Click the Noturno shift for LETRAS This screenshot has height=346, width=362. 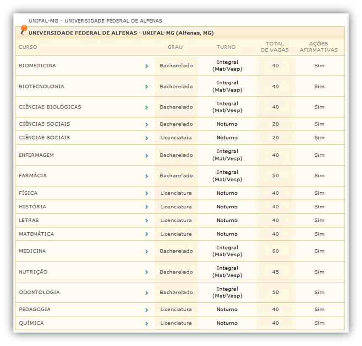(x=227, y=220)
